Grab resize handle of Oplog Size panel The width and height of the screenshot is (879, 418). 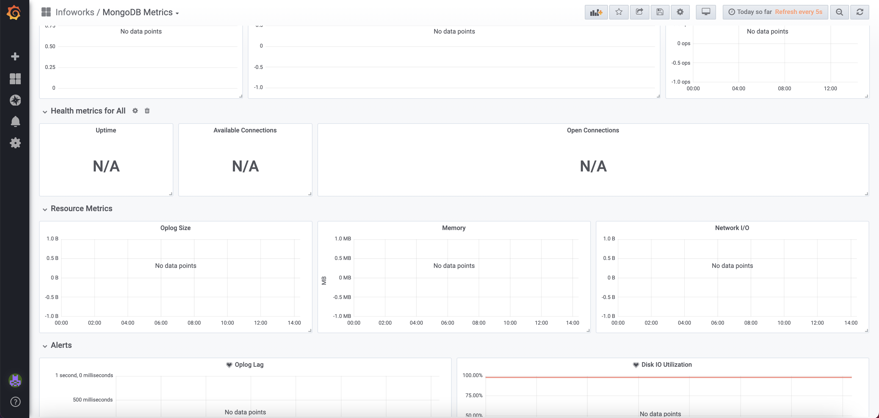click(310, 330)
